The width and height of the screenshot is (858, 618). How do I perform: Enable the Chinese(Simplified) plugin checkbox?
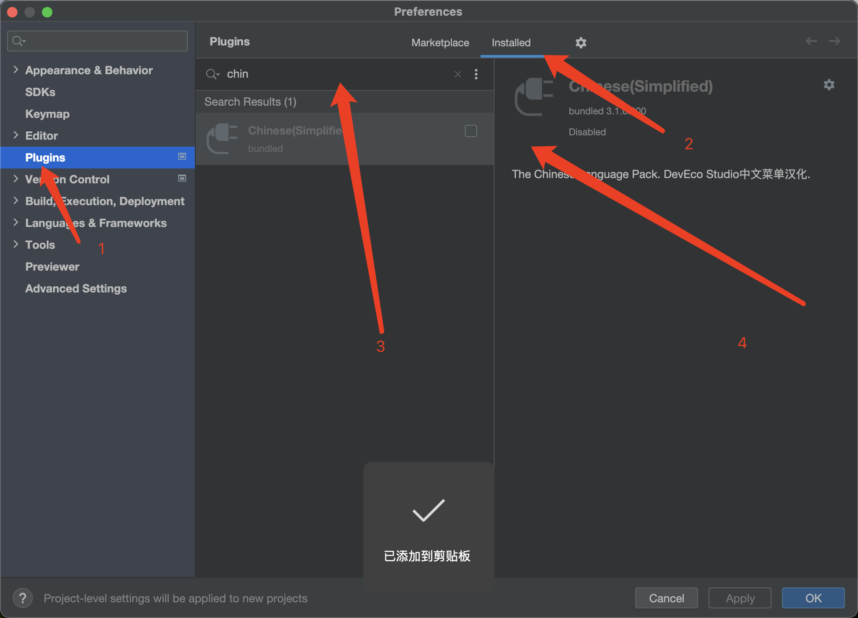point(471,131)
